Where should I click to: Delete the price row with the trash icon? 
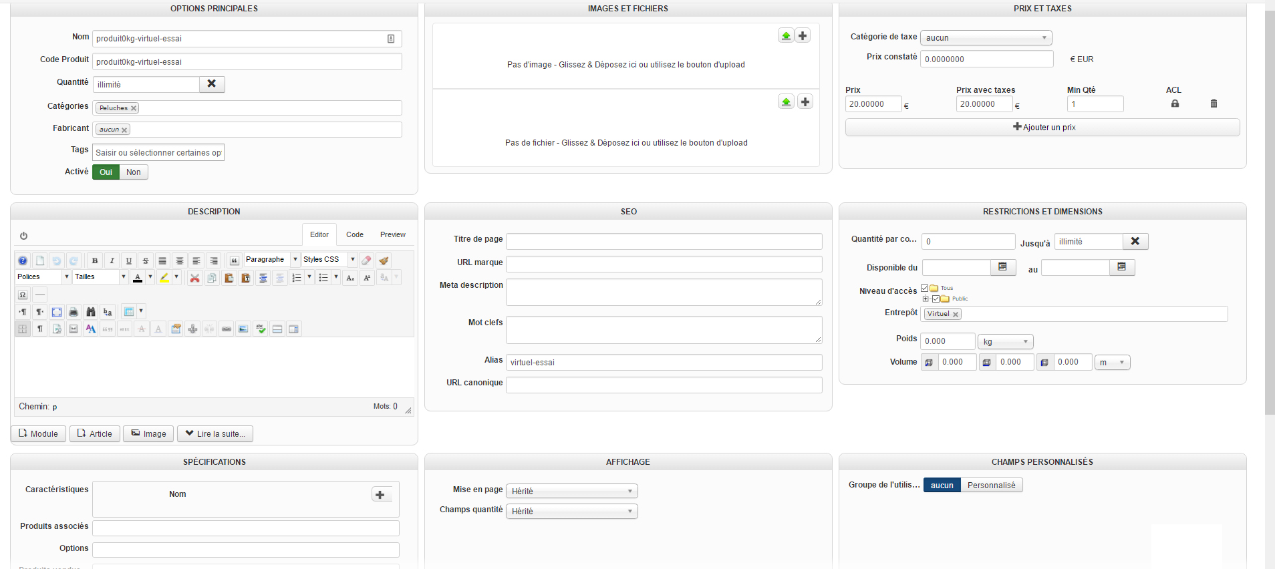click(x=1214, y=104)
